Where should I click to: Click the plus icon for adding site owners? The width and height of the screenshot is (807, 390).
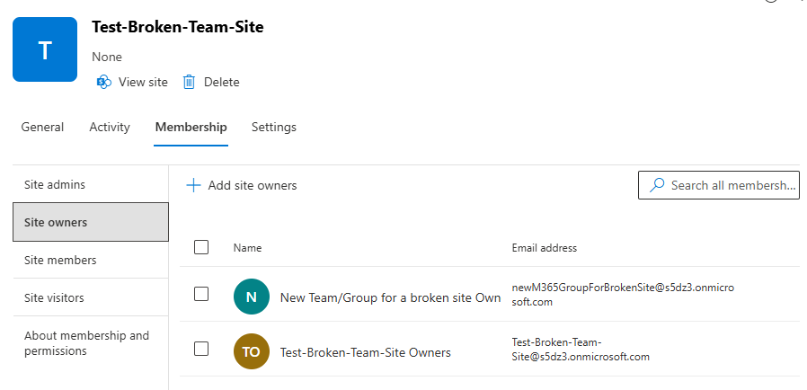point(193,185)
